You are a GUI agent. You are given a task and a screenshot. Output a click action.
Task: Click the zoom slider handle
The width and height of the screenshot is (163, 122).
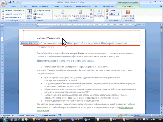151,115
